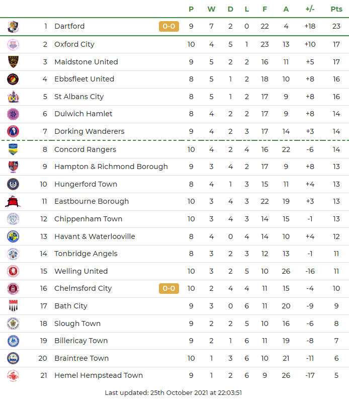Click the Hemel Hempstead Town crest
Screen dimensions: 349x402
[13, 375]
